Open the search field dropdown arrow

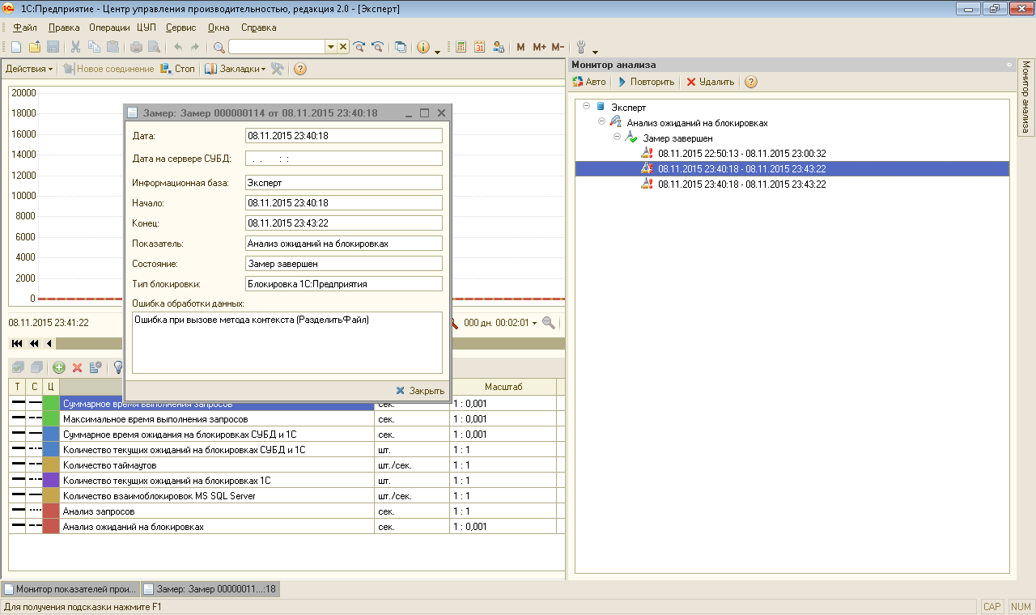[x=330, y=47]
